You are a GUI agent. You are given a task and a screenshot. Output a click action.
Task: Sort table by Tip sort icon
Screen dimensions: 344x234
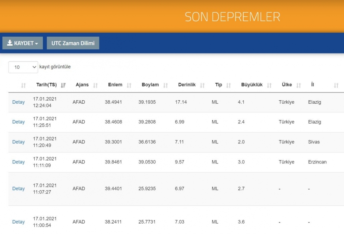[x=228, y=85]
